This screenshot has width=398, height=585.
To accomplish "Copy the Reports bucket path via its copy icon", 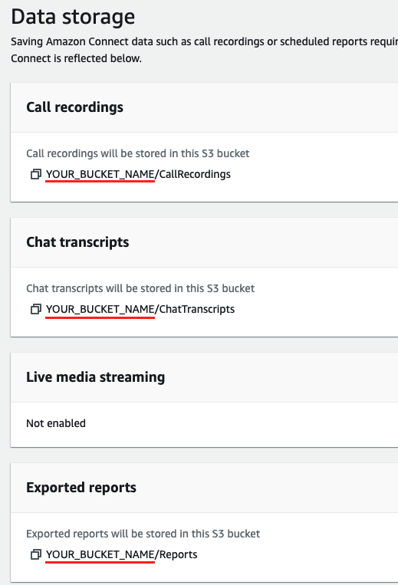I will [35, 555].
